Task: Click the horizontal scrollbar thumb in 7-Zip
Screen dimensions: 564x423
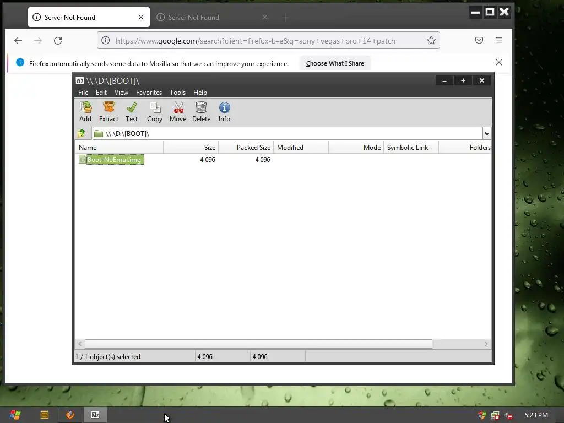Action: [258, 344]
